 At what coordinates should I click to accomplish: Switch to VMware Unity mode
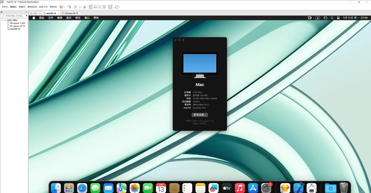[x=104, y=7]
